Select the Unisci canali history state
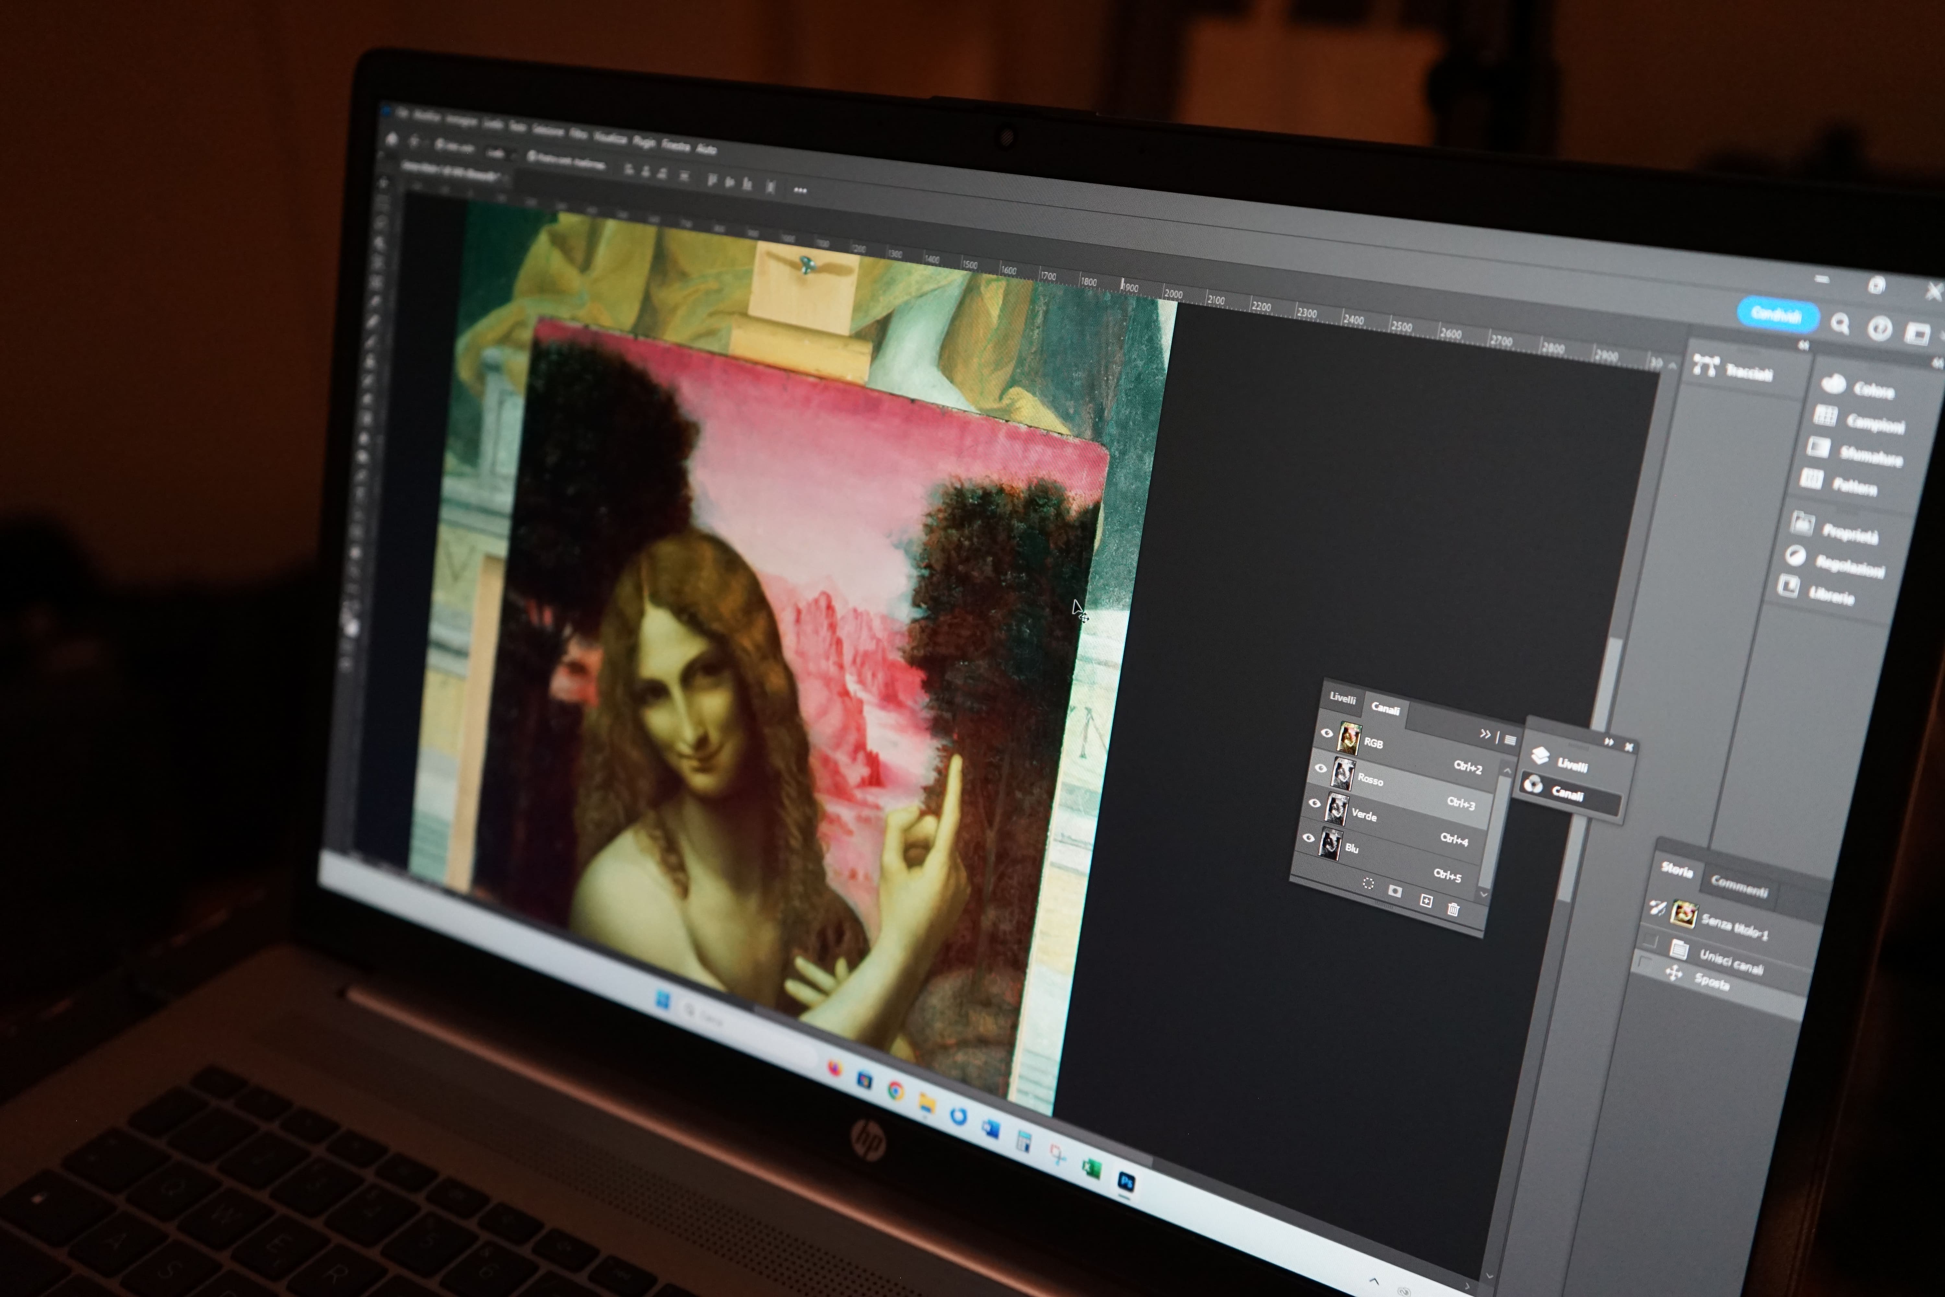Screen dimensions: 1945x1297 (x=1724, y=959)
